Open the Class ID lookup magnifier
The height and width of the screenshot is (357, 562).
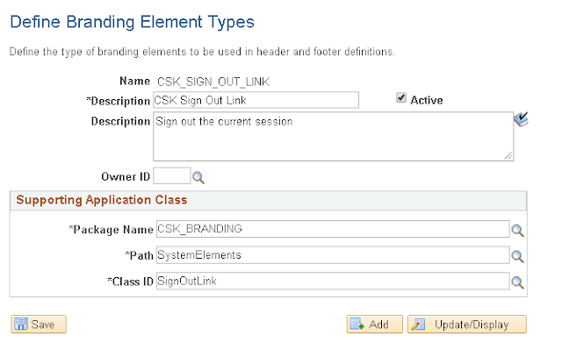click(x=518, y=282)
